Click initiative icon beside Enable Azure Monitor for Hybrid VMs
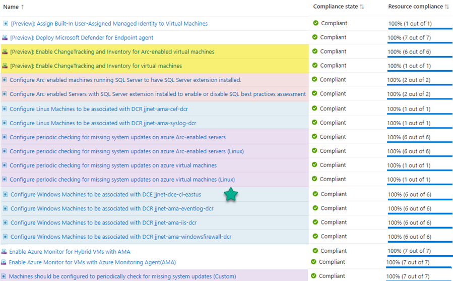This screenshot has width=453, height=281. point(4,252)
